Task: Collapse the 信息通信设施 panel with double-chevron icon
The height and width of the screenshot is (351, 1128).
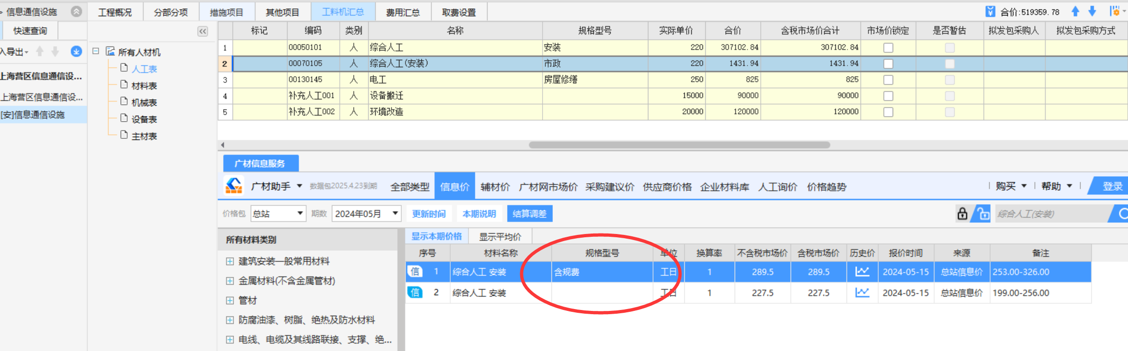Action: [76, 12]
